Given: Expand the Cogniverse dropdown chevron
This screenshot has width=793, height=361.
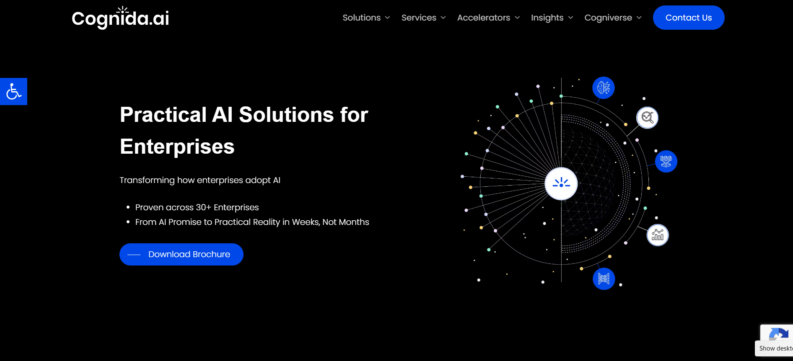Looking at the screenshot, I should [x=639, y=18].
